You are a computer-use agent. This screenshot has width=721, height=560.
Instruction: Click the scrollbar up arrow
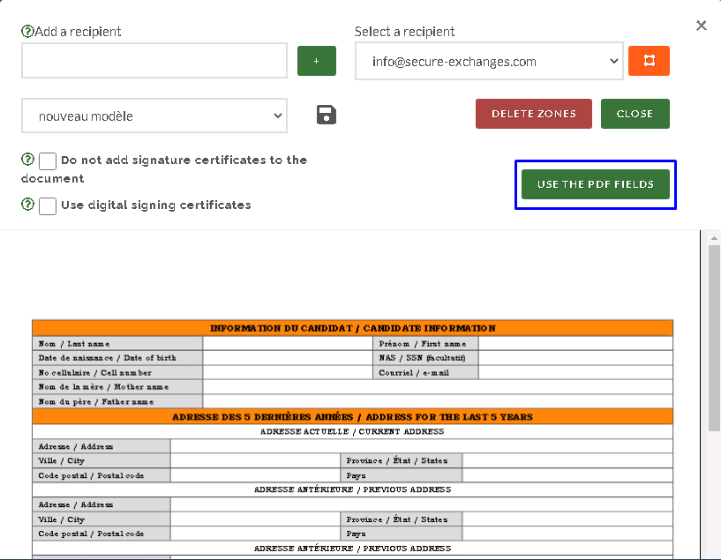point(714,238)
